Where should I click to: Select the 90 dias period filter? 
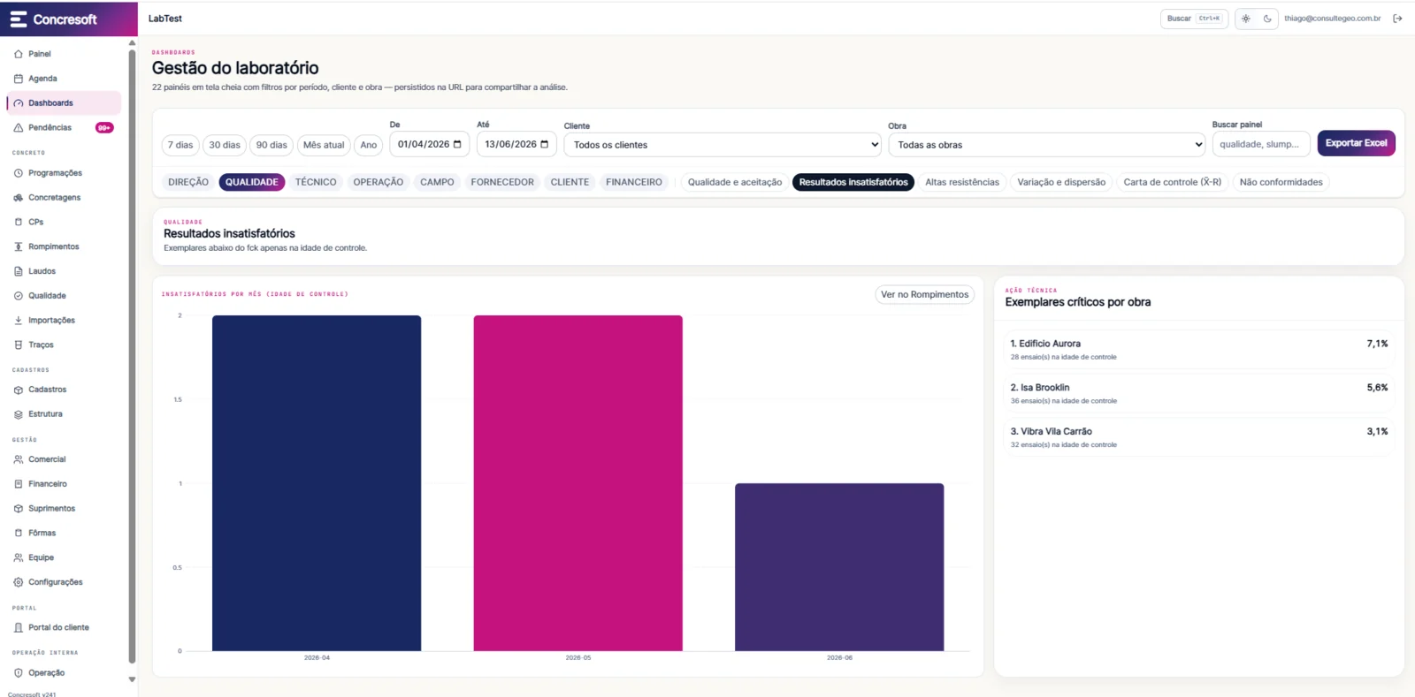pyautogui.click(x=272, y=145)
